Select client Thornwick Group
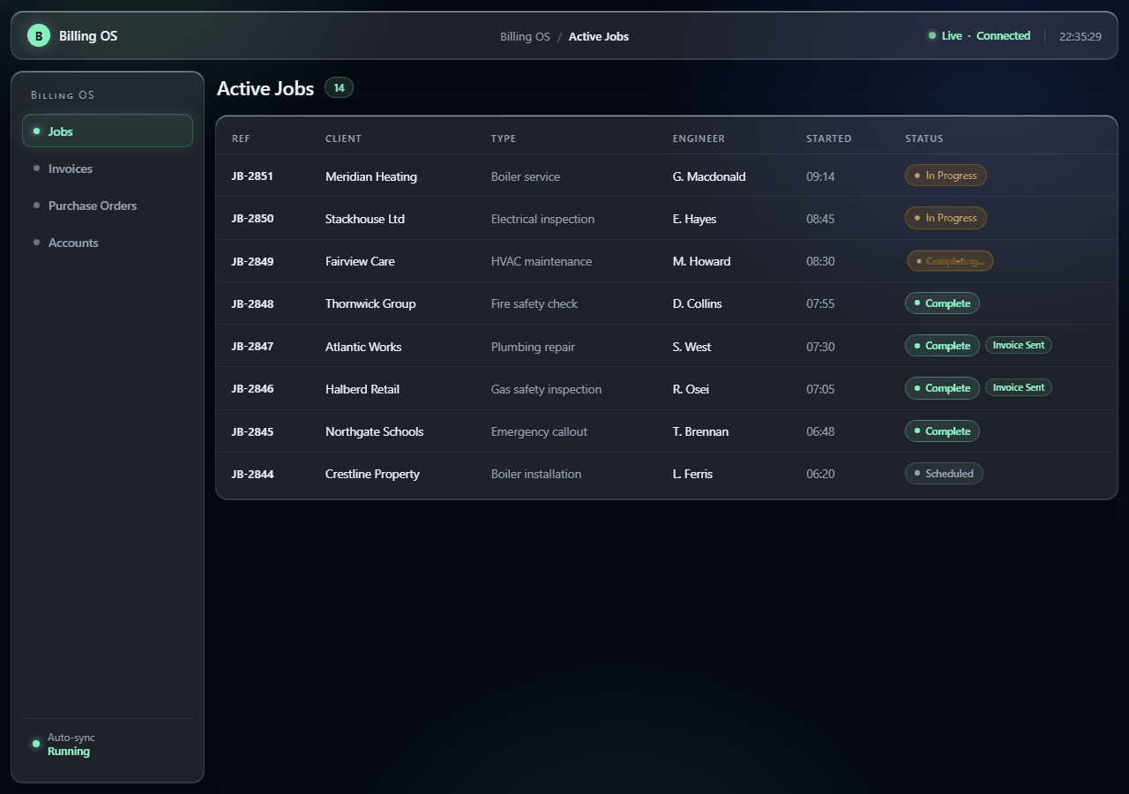The image size is (1129, 794). pyautogui.click(x=370, y=303)
